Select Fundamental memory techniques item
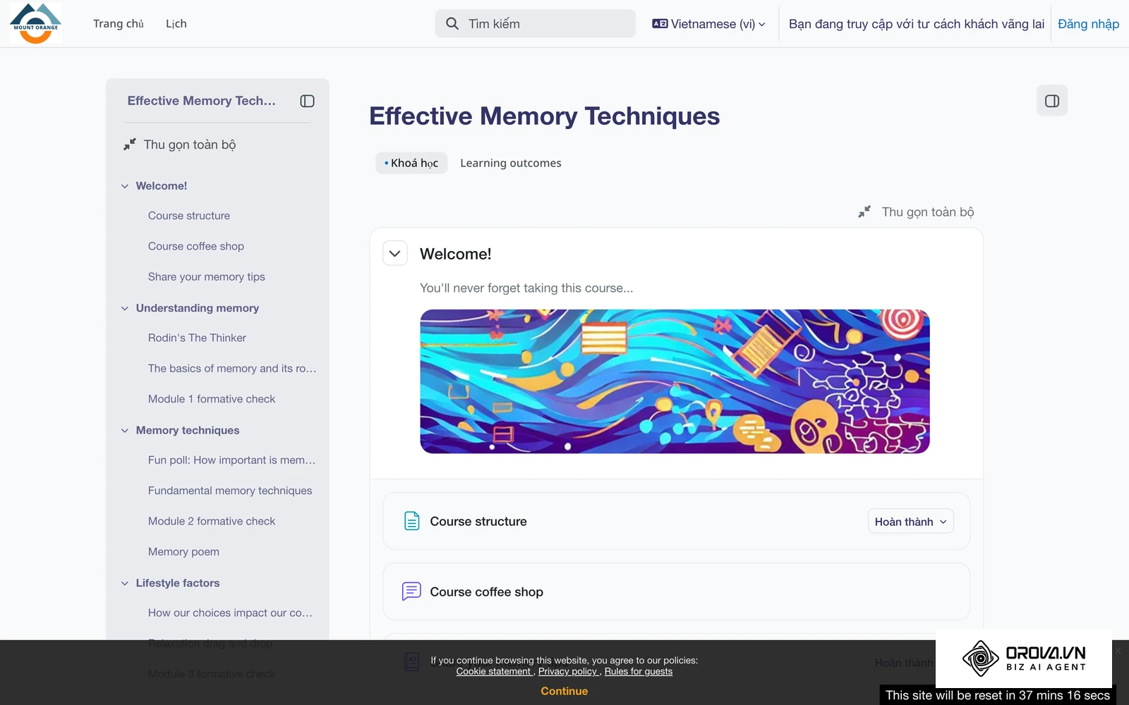 point(230,491)
